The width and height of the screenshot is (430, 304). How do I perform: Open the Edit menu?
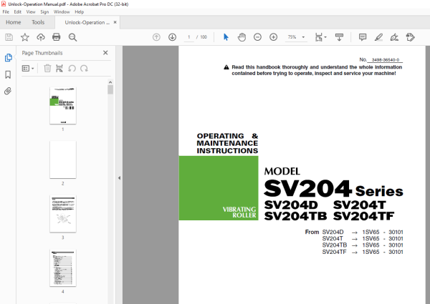(17, 11)
